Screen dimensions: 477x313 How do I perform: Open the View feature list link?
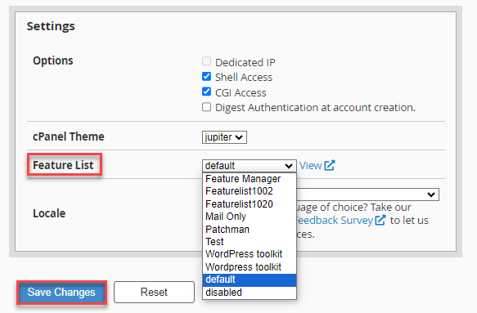(x=310, y=165)
